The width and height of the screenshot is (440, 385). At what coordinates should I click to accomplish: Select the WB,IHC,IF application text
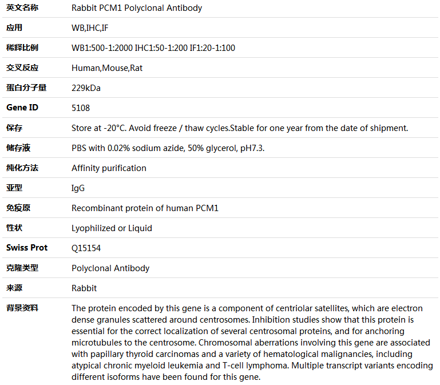pyautogui.click(x=90, y=28)
